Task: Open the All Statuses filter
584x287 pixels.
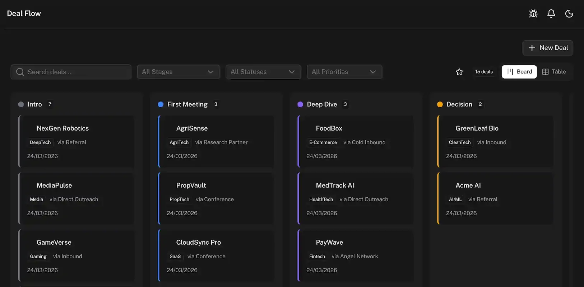Action: 263,72
